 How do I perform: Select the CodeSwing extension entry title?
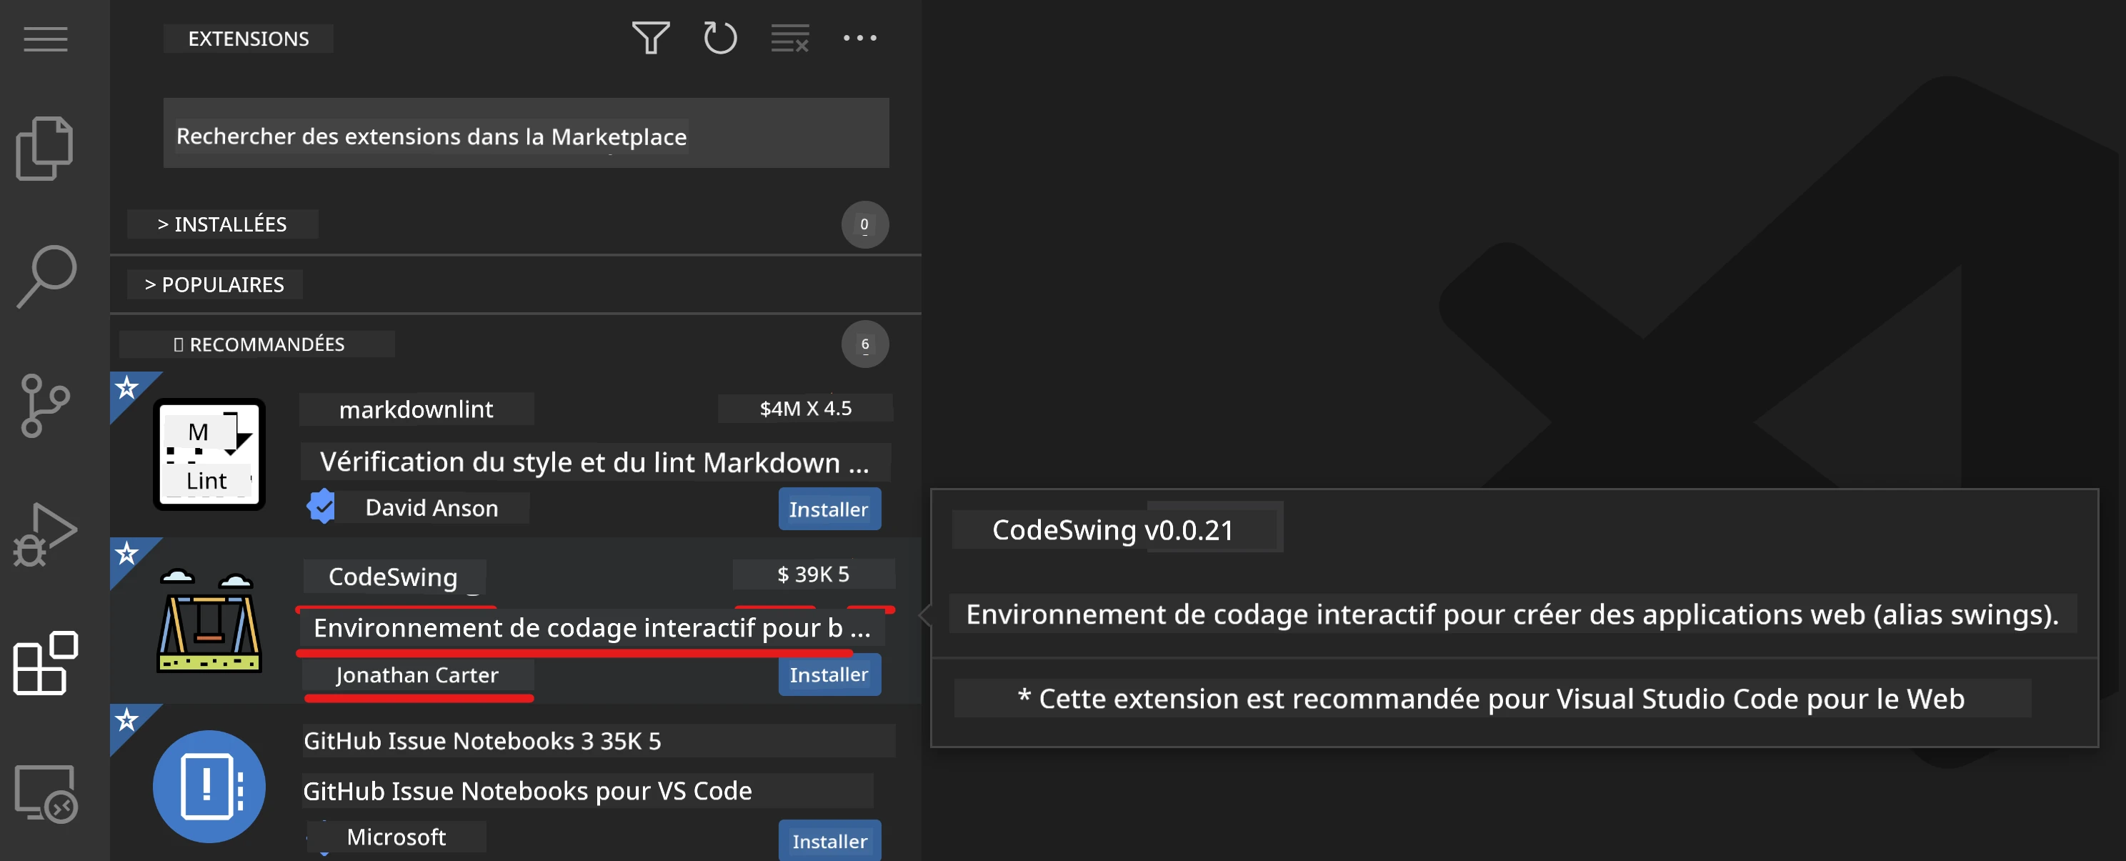[393, 576]
